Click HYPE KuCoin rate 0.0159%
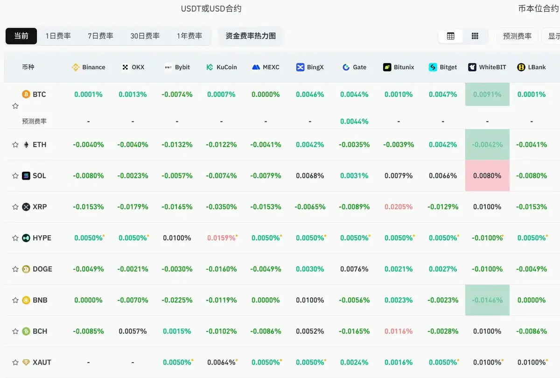This screenshot has width=560, height=378. click(222, 238)
